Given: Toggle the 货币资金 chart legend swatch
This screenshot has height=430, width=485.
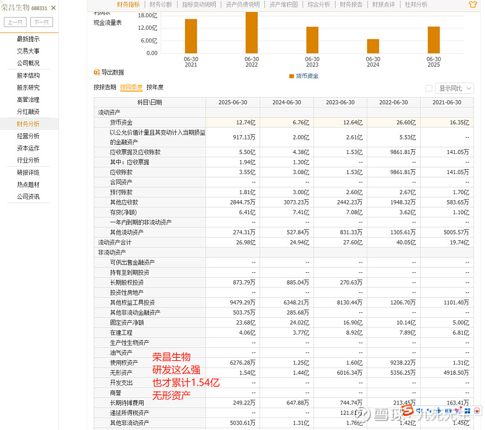Looking at the screenshot, I should [292, 76].
